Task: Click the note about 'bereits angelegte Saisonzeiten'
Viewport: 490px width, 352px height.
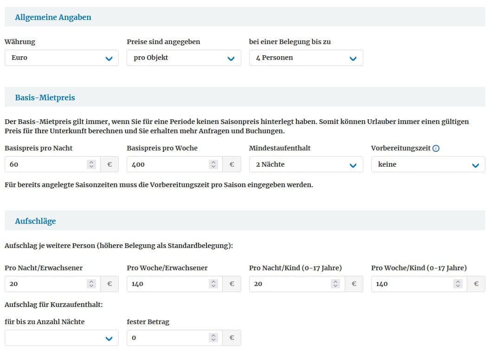Action: (159, 185)
